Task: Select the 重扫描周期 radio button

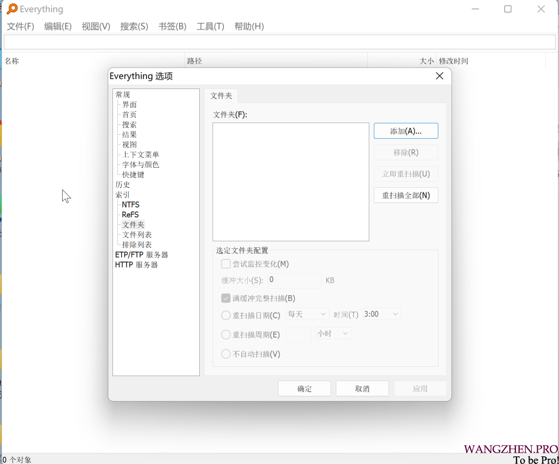Action: 226,335
